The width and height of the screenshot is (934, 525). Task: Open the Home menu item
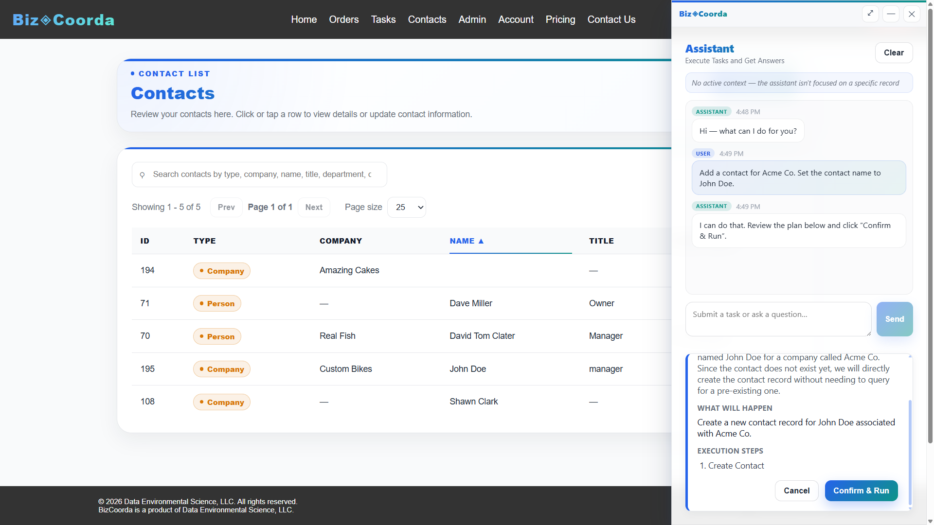304,19
